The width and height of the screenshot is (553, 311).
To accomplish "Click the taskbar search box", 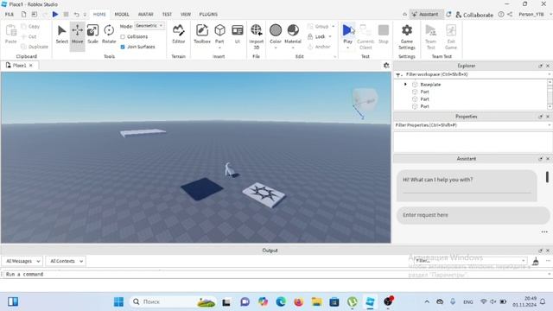I will [173, 301].
